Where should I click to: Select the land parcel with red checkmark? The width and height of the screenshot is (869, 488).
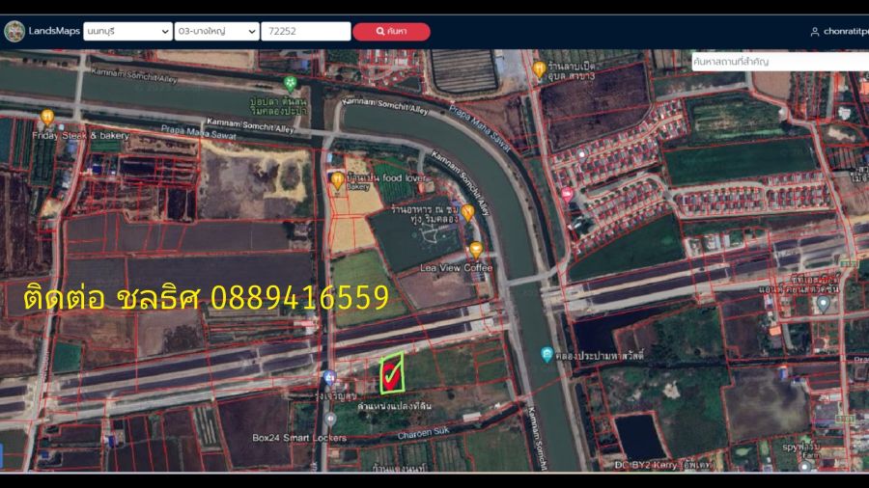(x=391, y=374)
